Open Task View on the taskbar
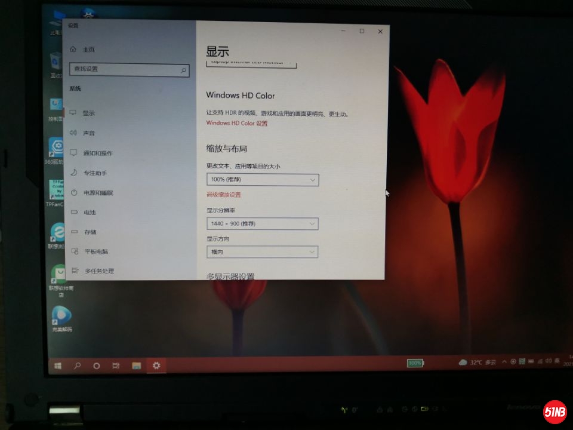 (116, 365)
